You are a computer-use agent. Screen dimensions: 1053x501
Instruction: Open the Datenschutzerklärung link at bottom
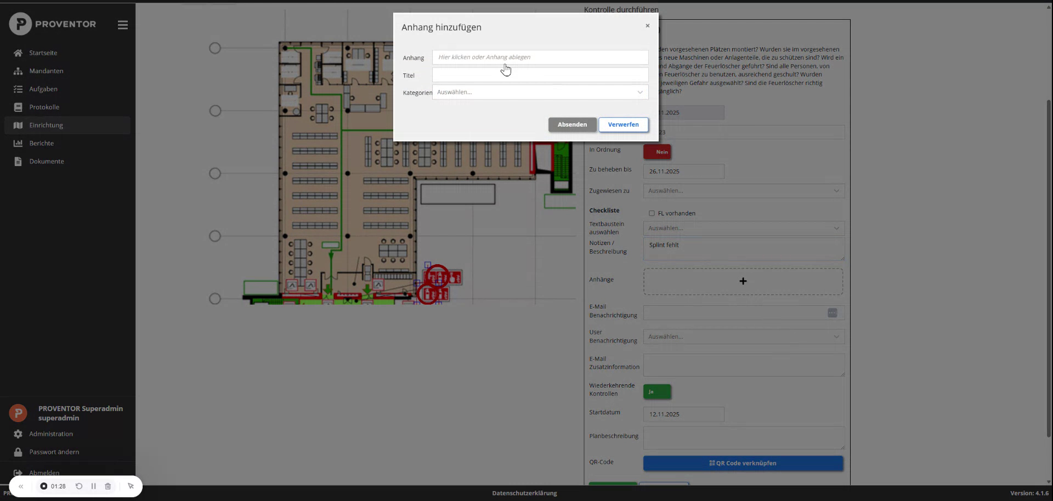pos(524,493)
